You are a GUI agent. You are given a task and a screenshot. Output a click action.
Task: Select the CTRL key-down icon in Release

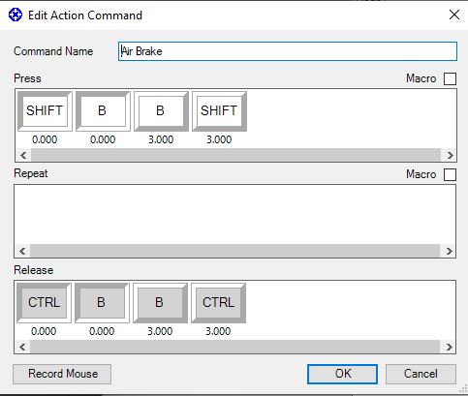(44, 303)
